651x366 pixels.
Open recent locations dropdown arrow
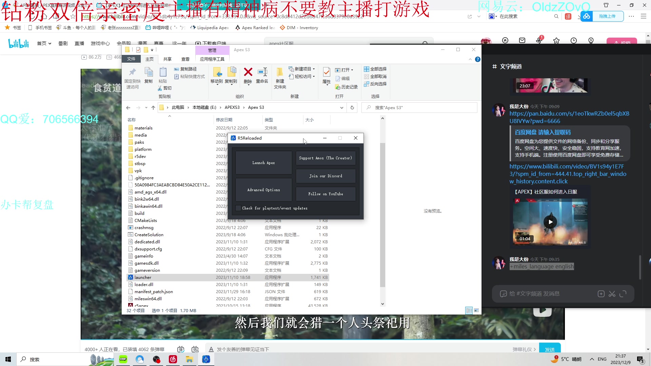tap(146, 108)
